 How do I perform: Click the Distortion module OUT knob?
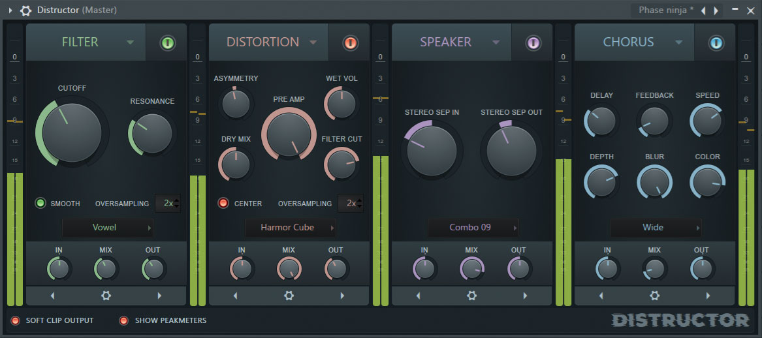336,269
